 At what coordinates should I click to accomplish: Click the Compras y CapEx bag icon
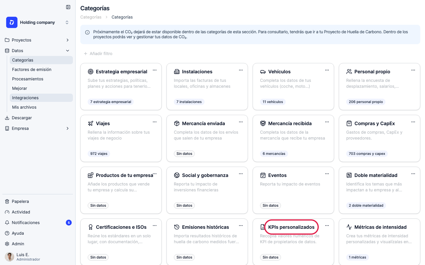[x=349, y=123]
